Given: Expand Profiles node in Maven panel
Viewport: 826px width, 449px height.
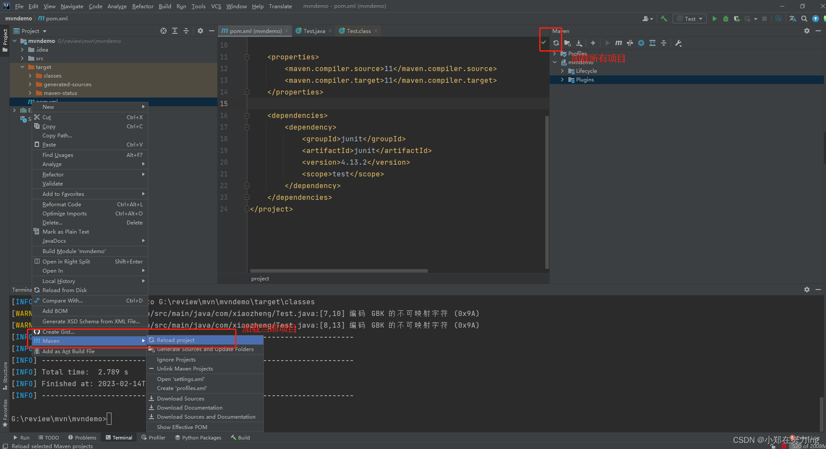Looking at the screenshot, I should click(x=554, y=54).
